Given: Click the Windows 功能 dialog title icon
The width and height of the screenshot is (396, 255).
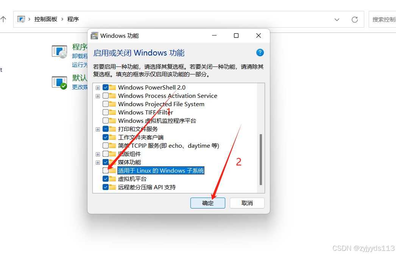Looking at the screenshot, I should click(94, 36).
